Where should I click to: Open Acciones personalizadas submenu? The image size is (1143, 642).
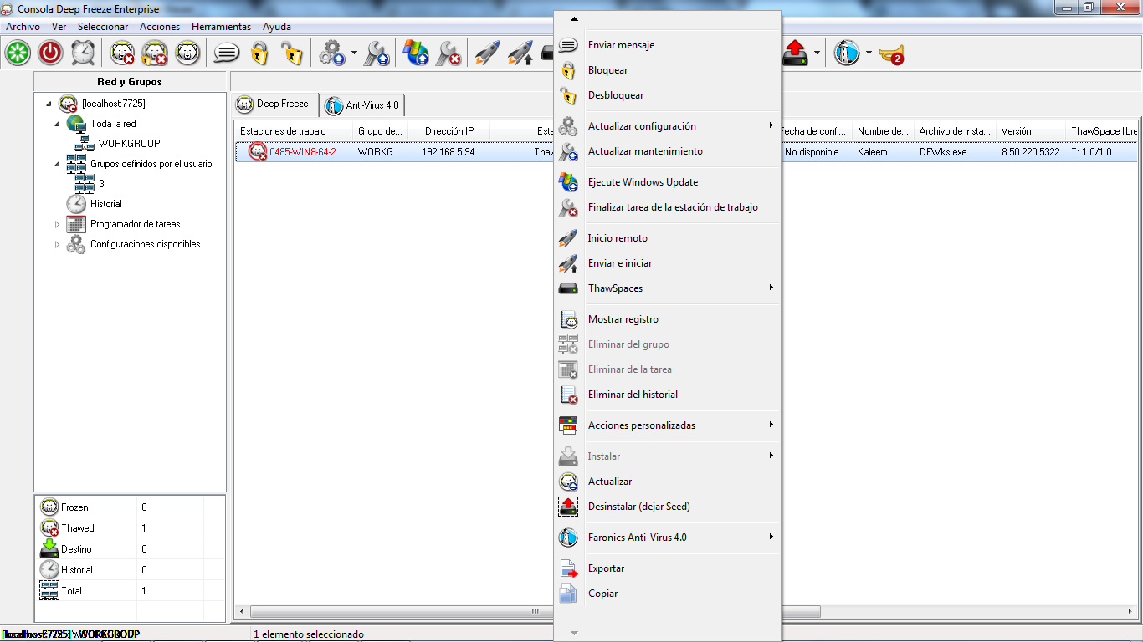pos(667,425)
